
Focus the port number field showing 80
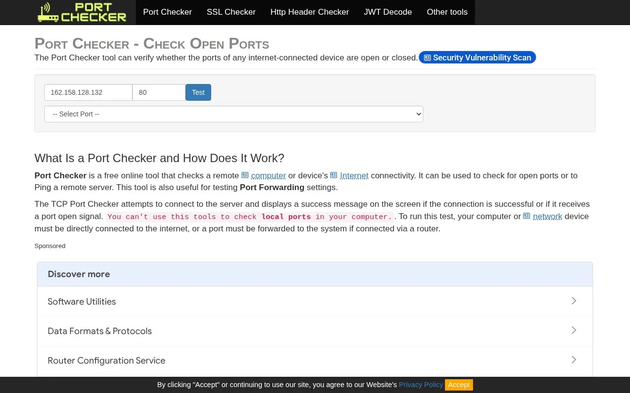(x=159, y=92)
